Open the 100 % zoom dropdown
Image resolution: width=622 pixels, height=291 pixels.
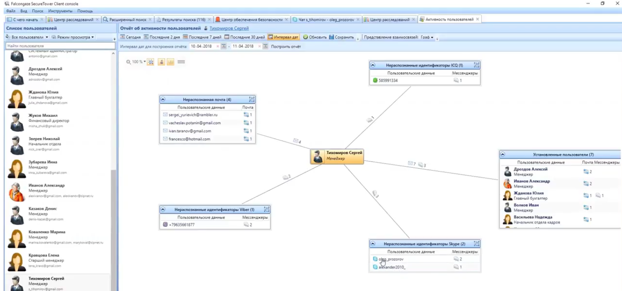coord(136,62)
